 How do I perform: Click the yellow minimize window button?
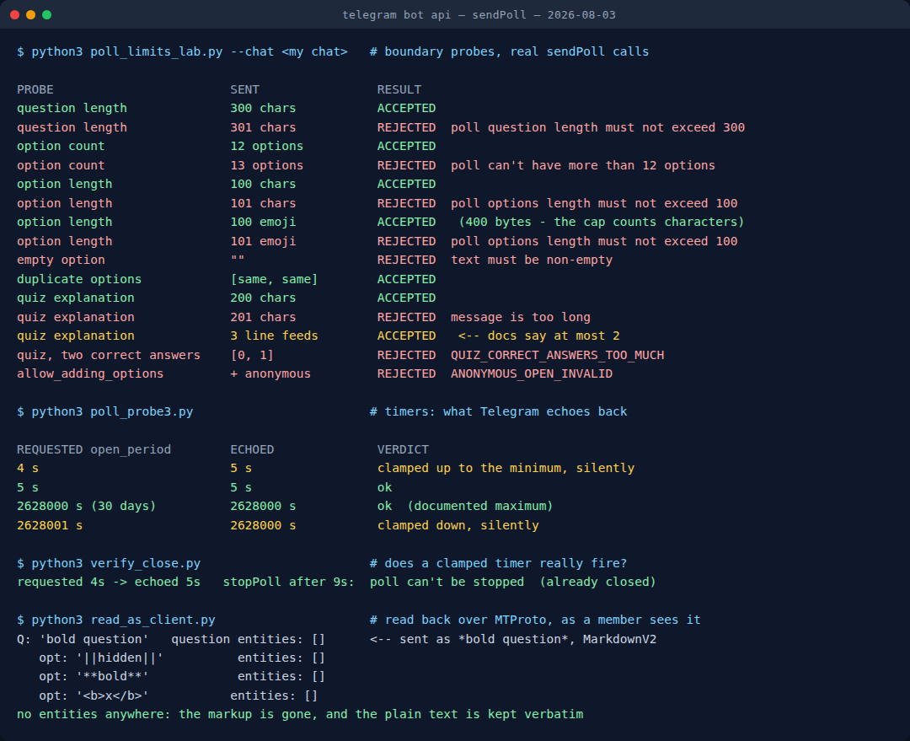(31, 14)
